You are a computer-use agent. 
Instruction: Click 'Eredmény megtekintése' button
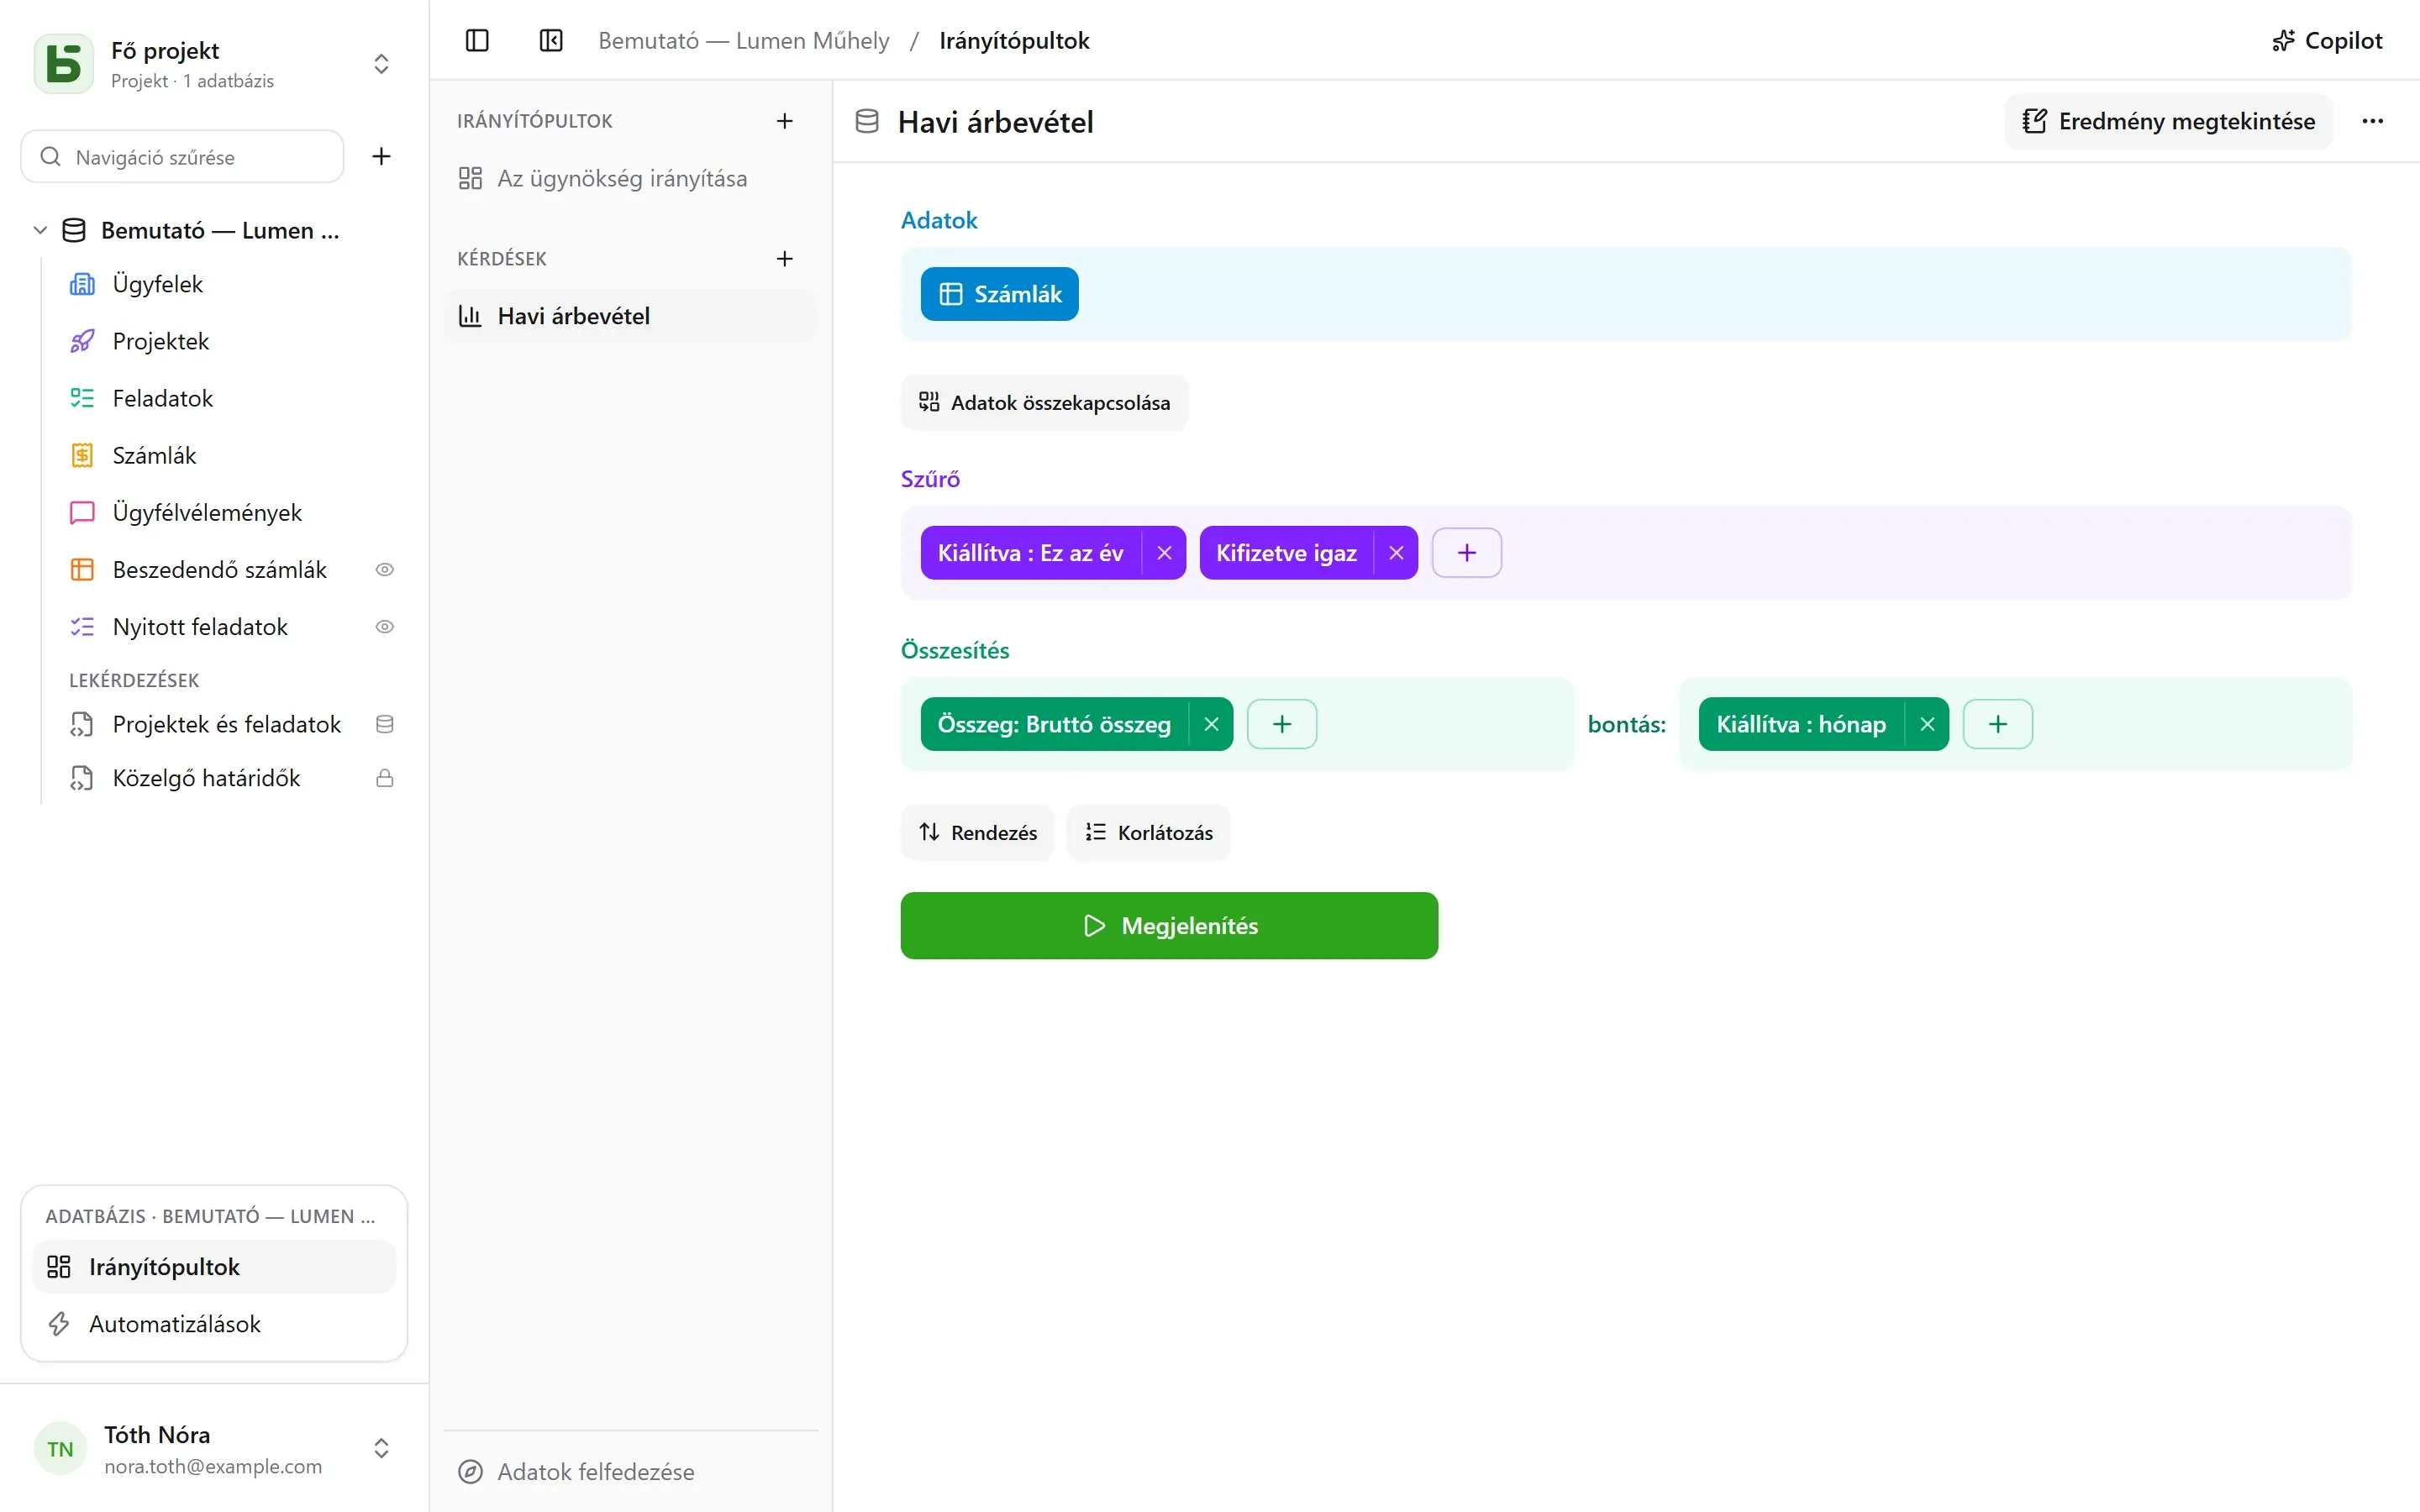(x=2168, y=121)
